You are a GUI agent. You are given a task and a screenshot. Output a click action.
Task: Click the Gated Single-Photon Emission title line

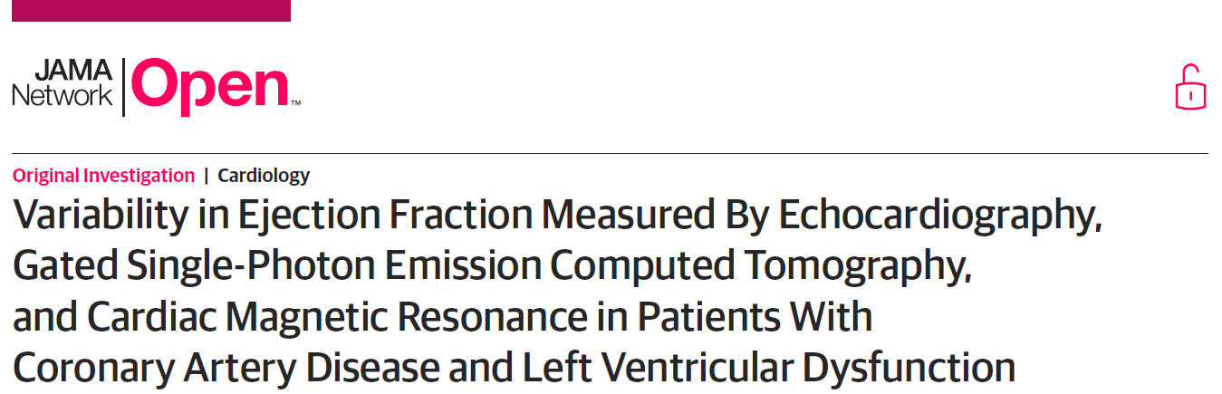492,267
